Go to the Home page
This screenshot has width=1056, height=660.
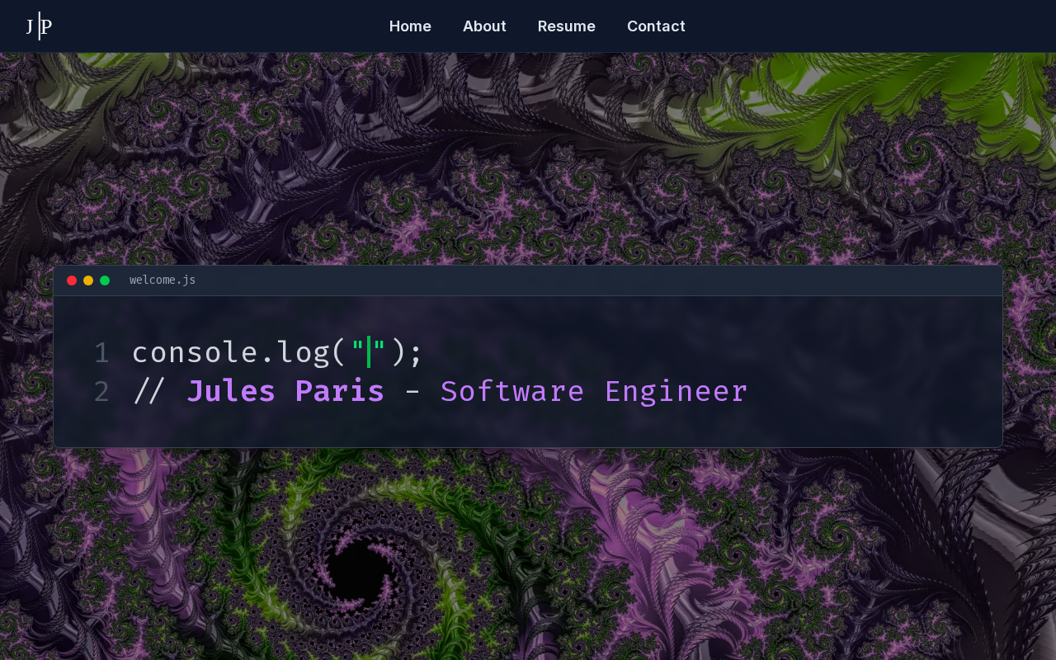410,26
